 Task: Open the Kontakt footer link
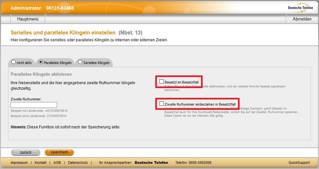[x=41, y=162]
